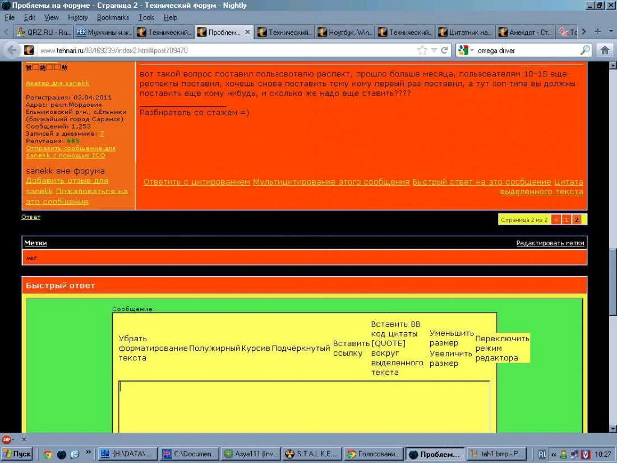The height and width of the screenshot is (463, 617).
Task: Click the search magnifier icon
Action: (584, 50)
